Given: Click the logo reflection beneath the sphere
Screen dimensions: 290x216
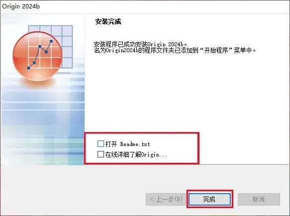Looking at the screenshot, I should tap(38, 84).
